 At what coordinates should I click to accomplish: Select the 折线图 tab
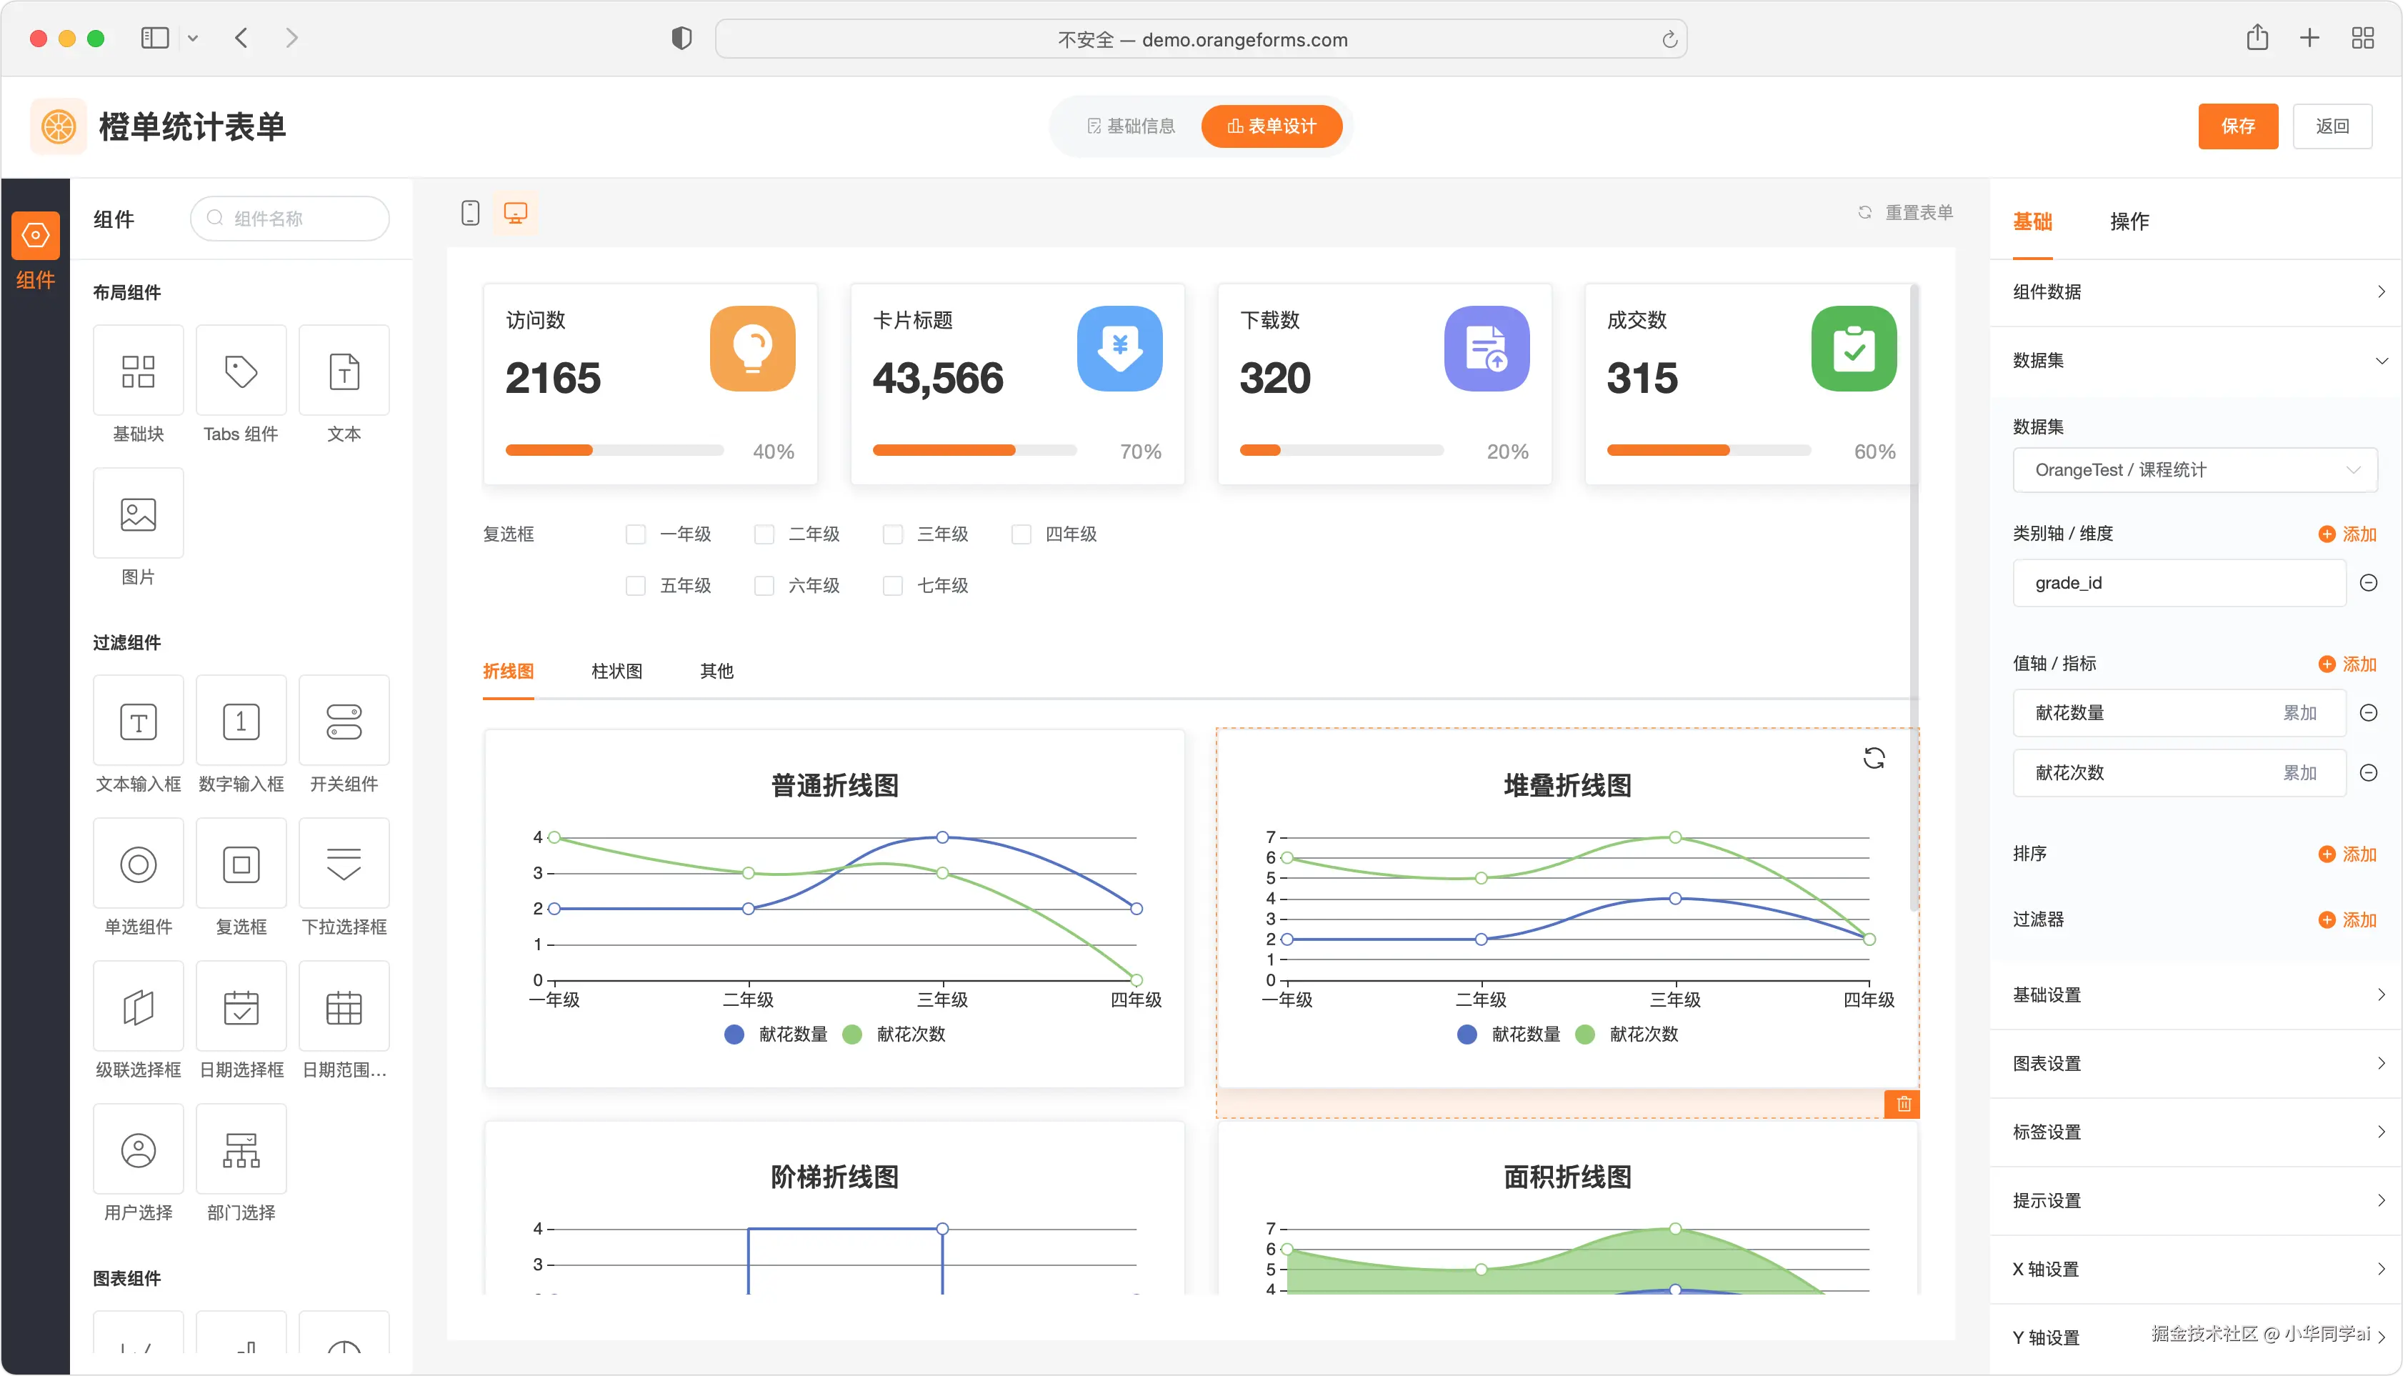tap(509, 672)
